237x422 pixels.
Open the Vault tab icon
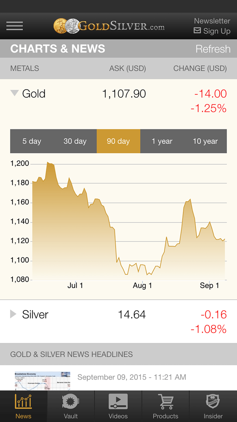point(71,402)
